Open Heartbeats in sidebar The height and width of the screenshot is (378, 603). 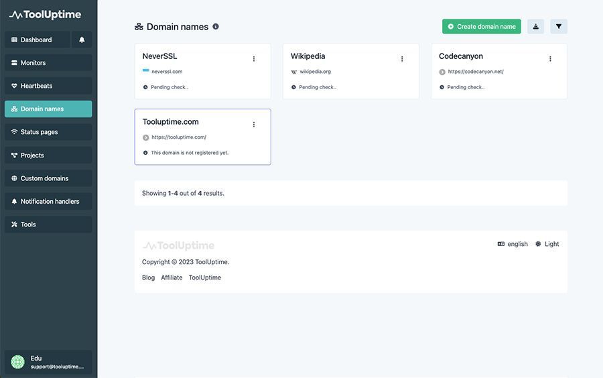(48, 86)
